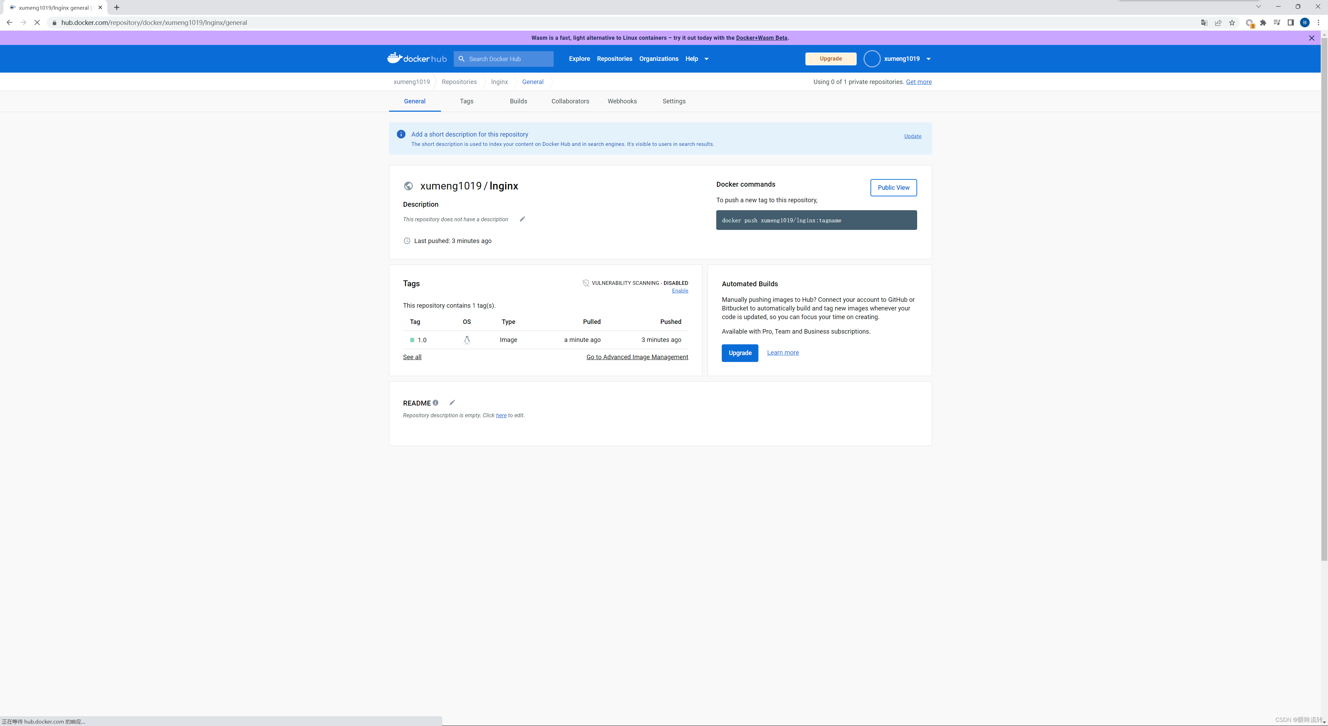Viewport: 1328px width, 726px height.
Task: Open the extensions puzzle icon
Action: tap(1263, 23)
